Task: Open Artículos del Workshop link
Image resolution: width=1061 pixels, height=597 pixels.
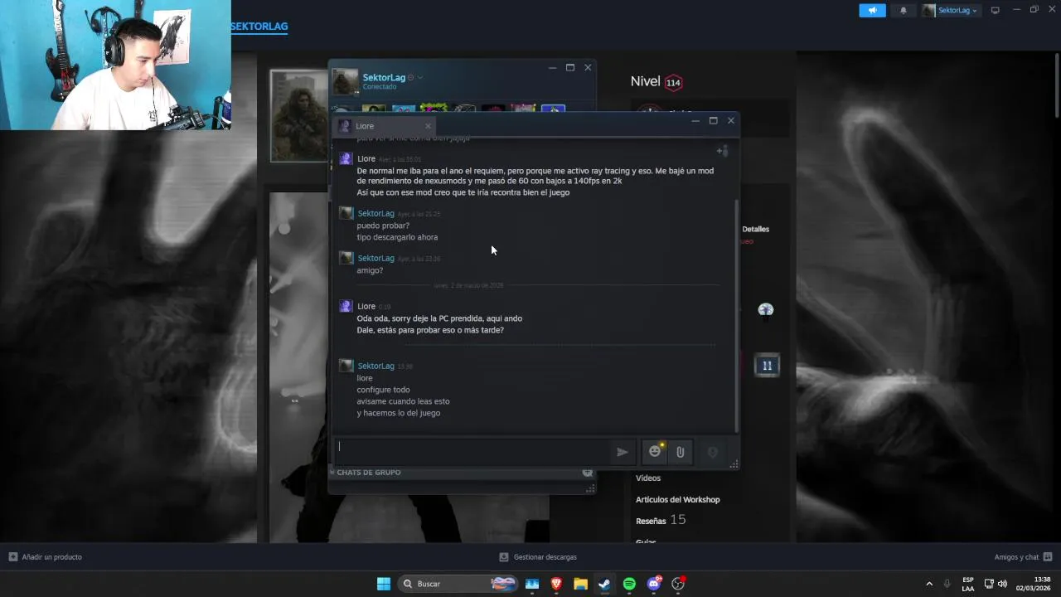Action: [677, 499]
